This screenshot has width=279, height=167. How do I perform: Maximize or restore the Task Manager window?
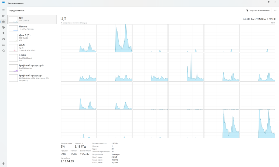tap(269, 2)
